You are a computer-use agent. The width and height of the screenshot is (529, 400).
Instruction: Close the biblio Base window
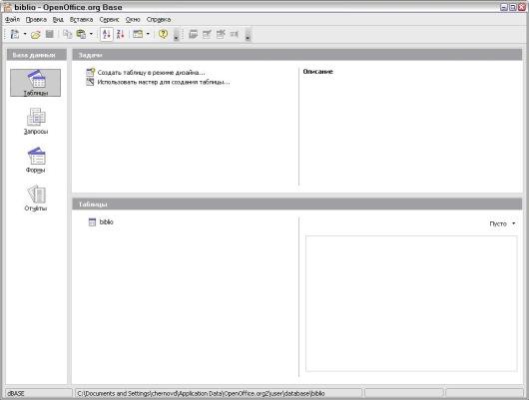pyautogui.click(x=522, y=7)
